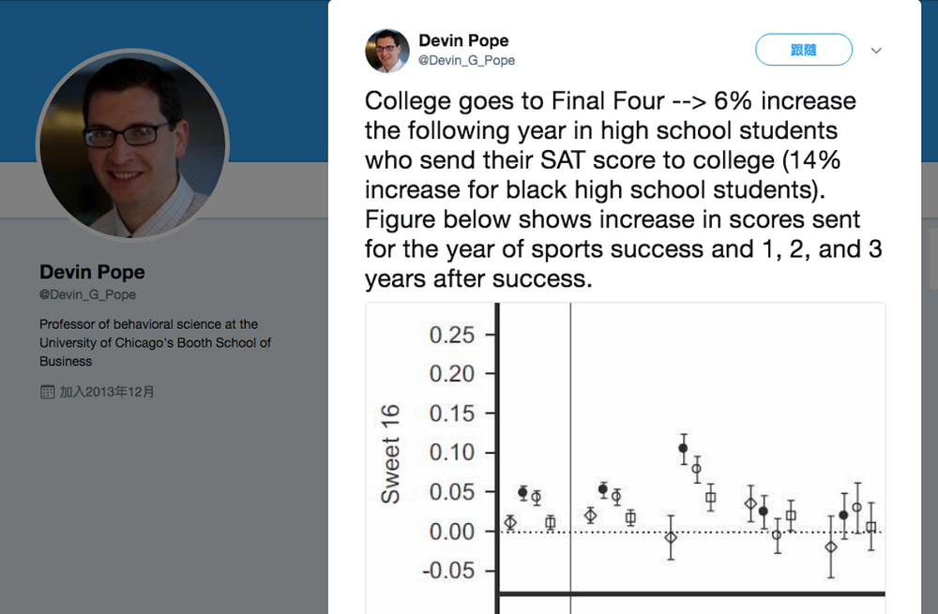
Task: Open the Devin Pope name under the profile photo
Action: (92, 273)
